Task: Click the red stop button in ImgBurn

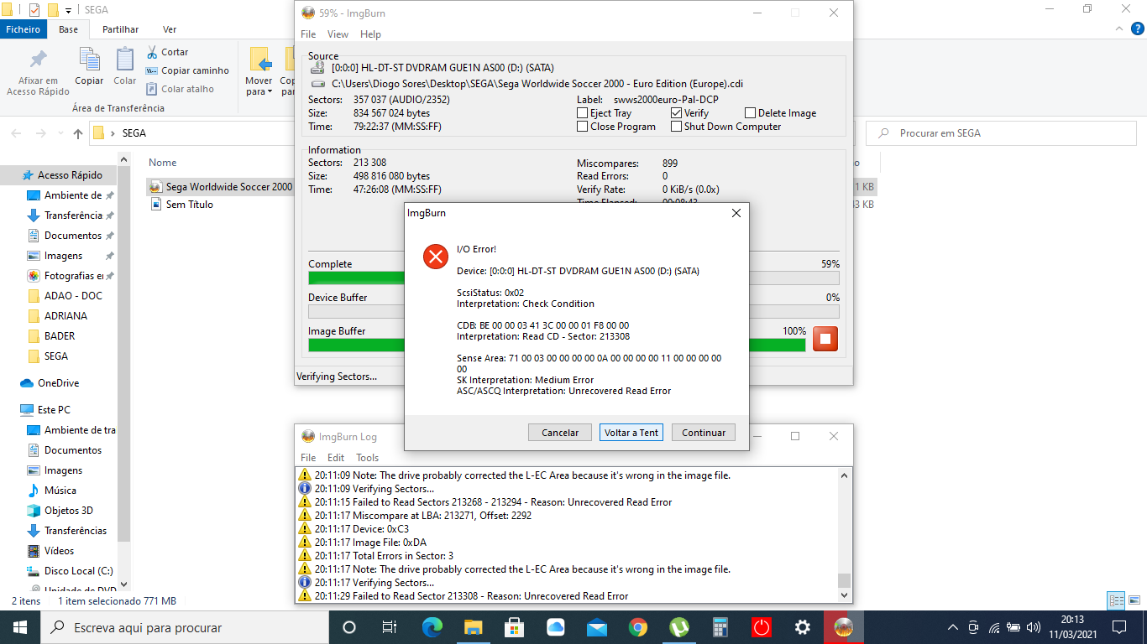Action: 825,339
